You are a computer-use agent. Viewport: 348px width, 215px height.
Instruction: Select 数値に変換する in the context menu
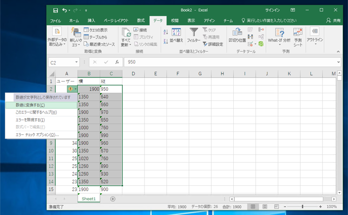(x=30, y=105)
